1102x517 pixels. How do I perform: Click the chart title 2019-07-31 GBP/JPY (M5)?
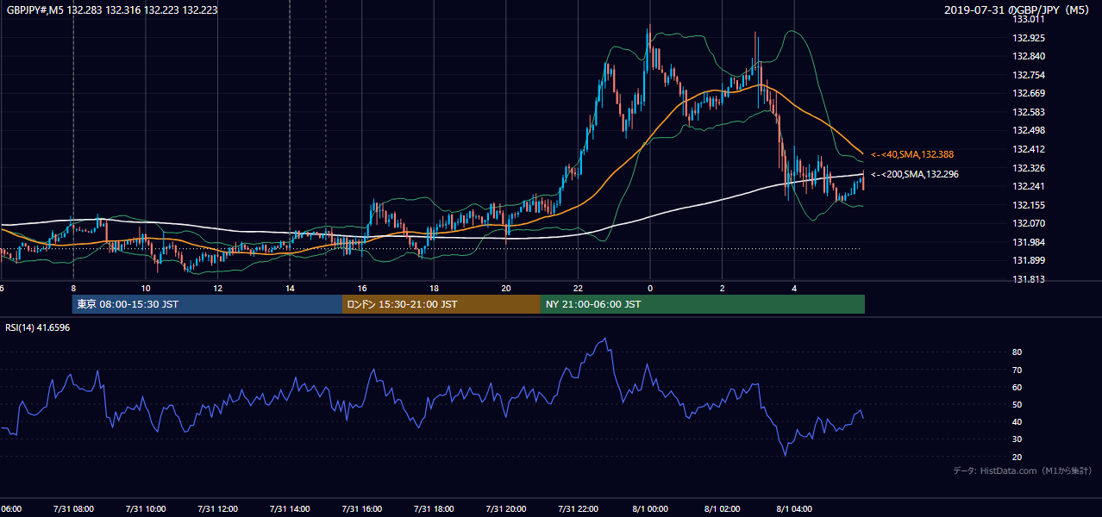click(1018, 9)
